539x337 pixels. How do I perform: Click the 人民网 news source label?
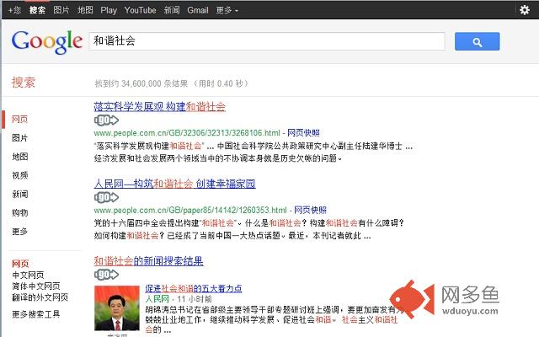(x=157, y=299)
